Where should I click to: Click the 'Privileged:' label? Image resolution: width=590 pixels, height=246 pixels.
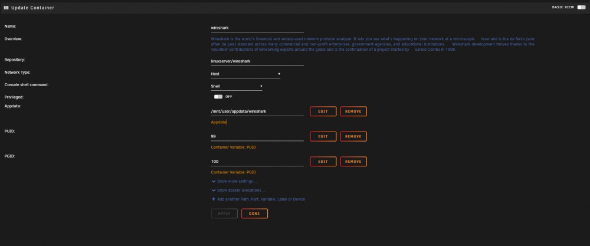(14, 97)
